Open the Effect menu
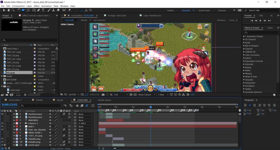280x150 pixels. 37,6
